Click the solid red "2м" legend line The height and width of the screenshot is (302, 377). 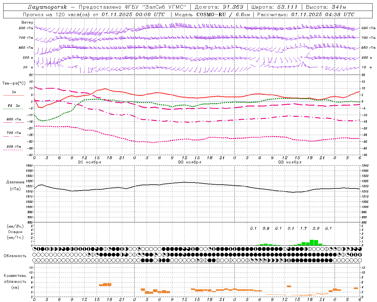pos(14,95)
